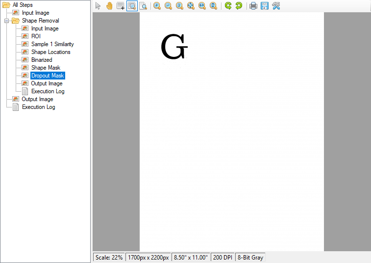The image size is (371, 263).
Task: Click the All Steps folder icon
Action: tap(6, 5)
